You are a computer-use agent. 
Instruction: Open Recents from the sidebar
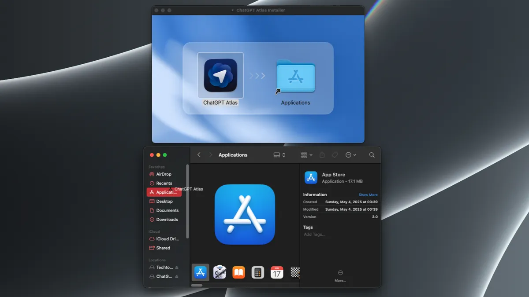(164, 183)
